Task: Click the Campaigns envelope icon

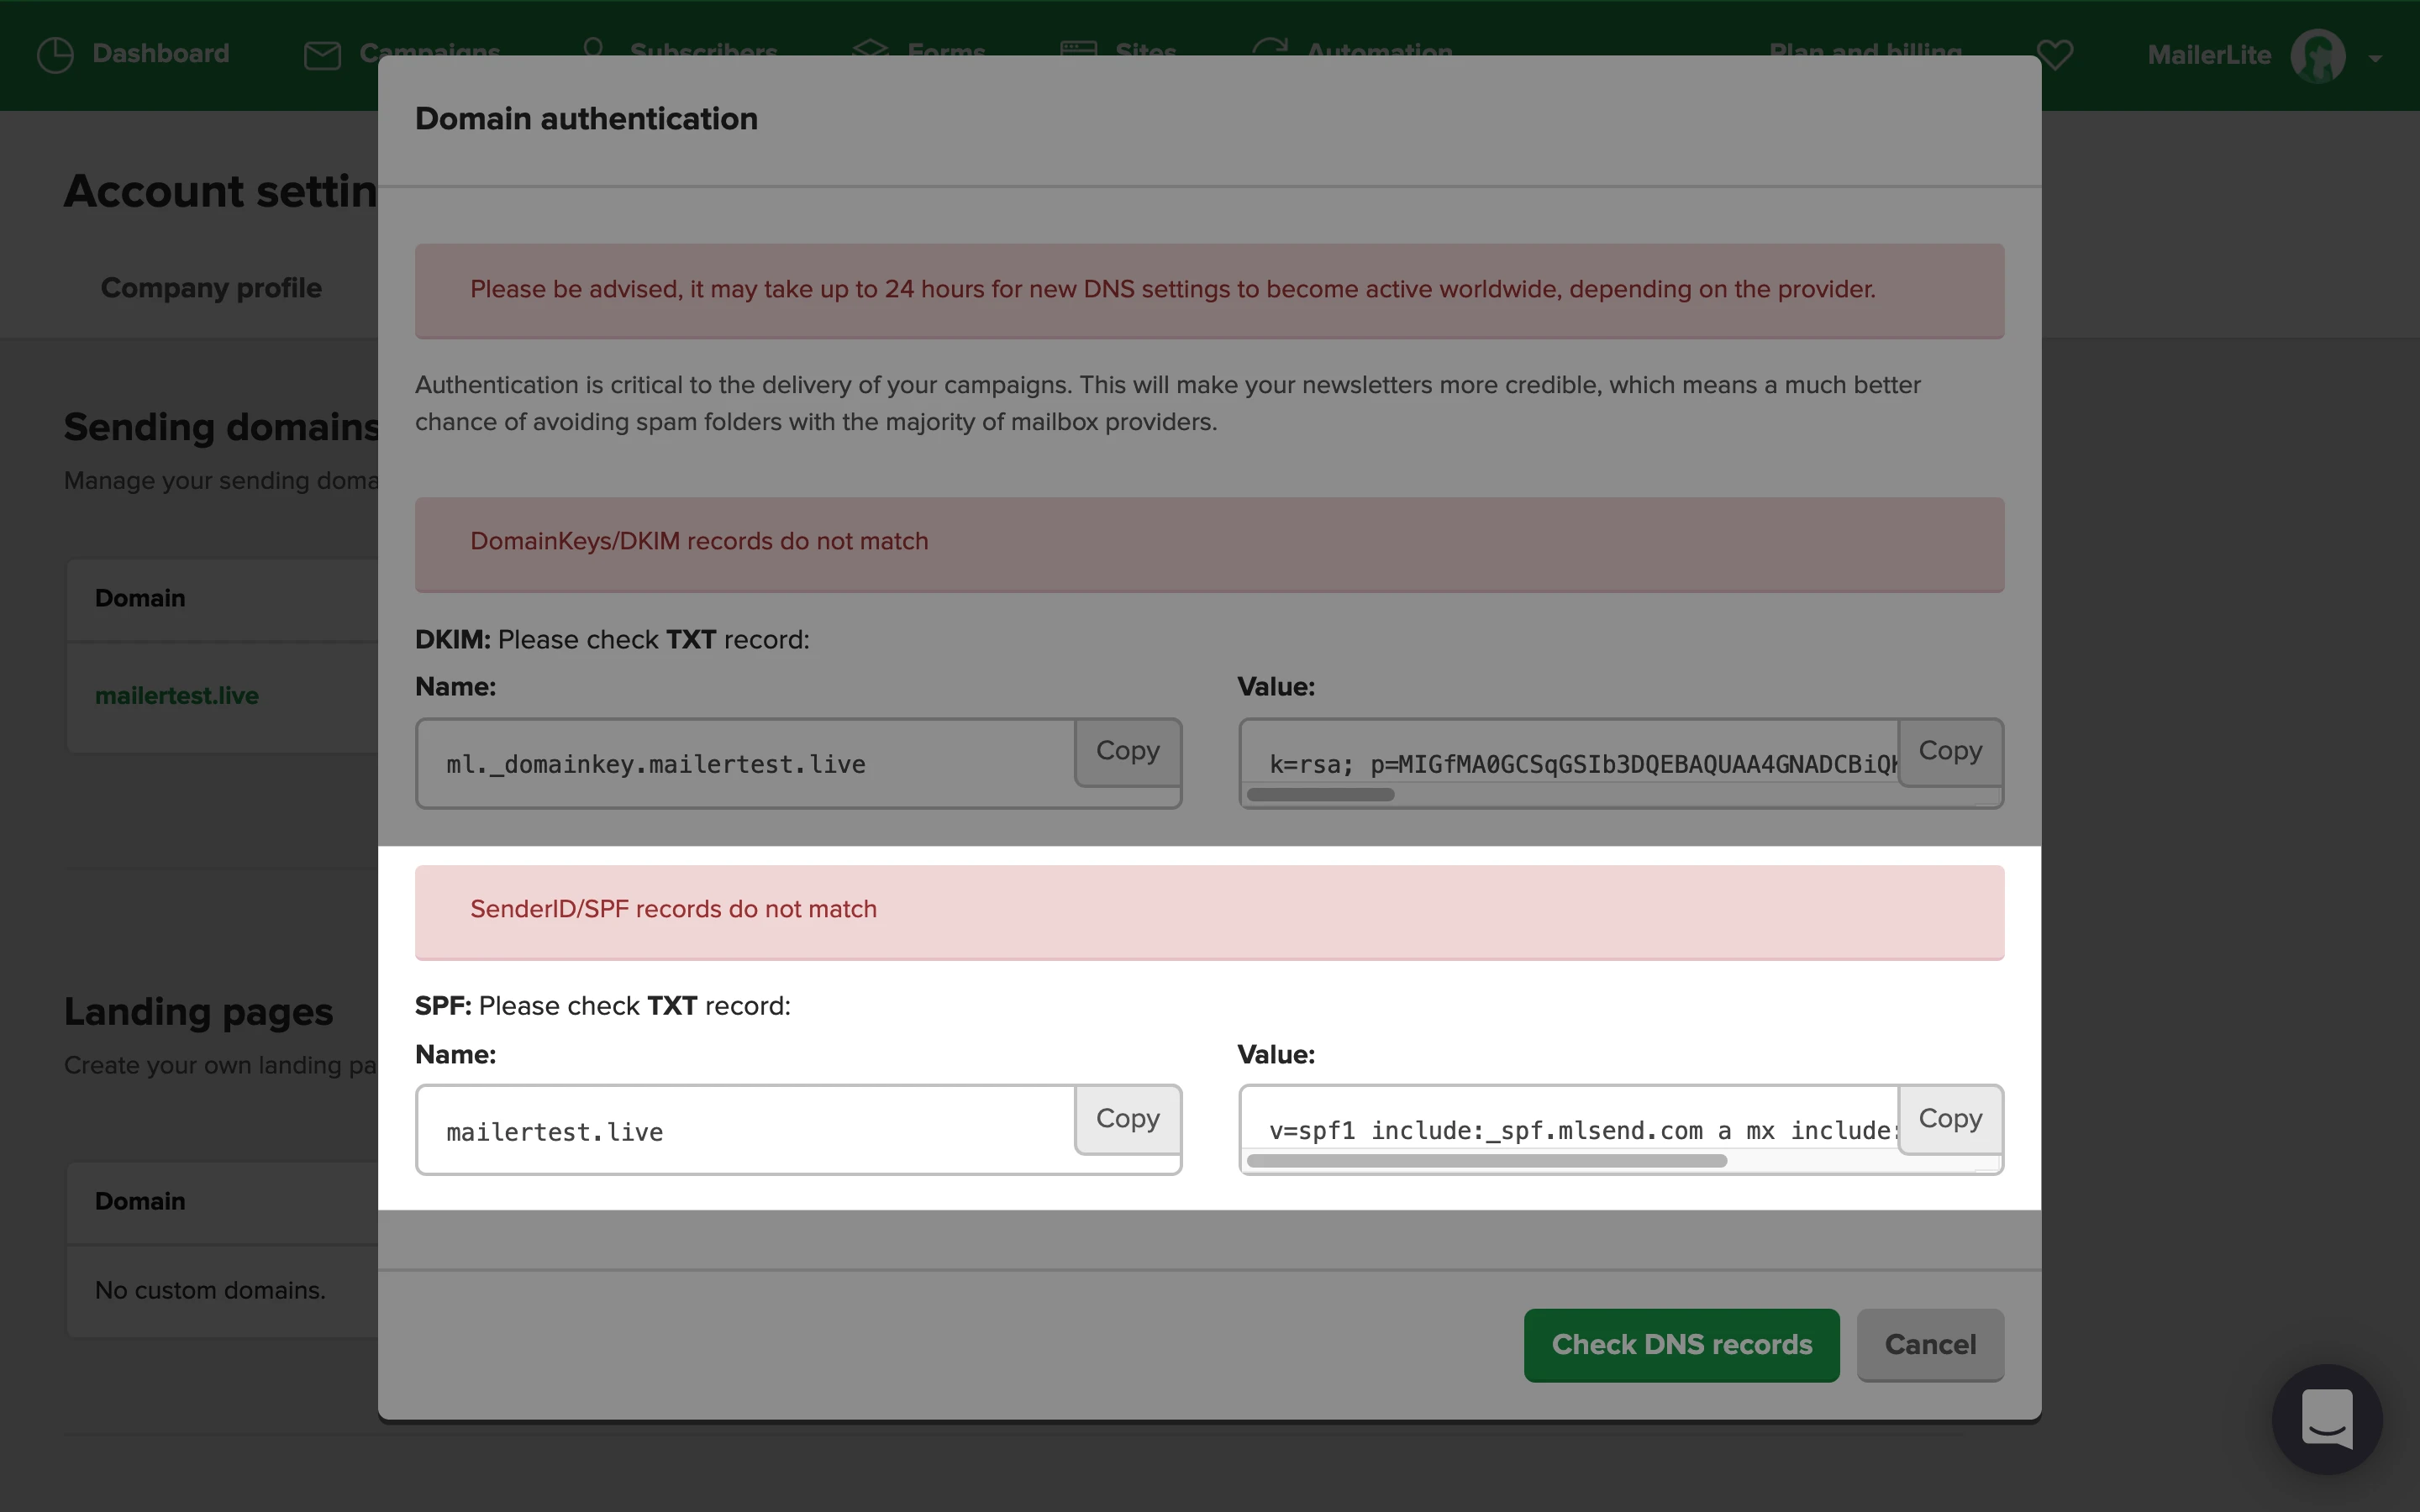Action: (x=322, y=55)
